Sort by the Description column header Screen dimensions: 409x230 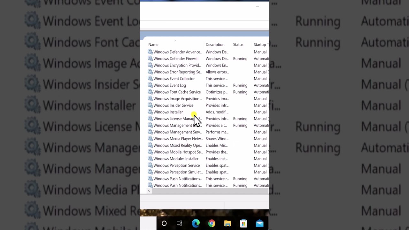215,45
